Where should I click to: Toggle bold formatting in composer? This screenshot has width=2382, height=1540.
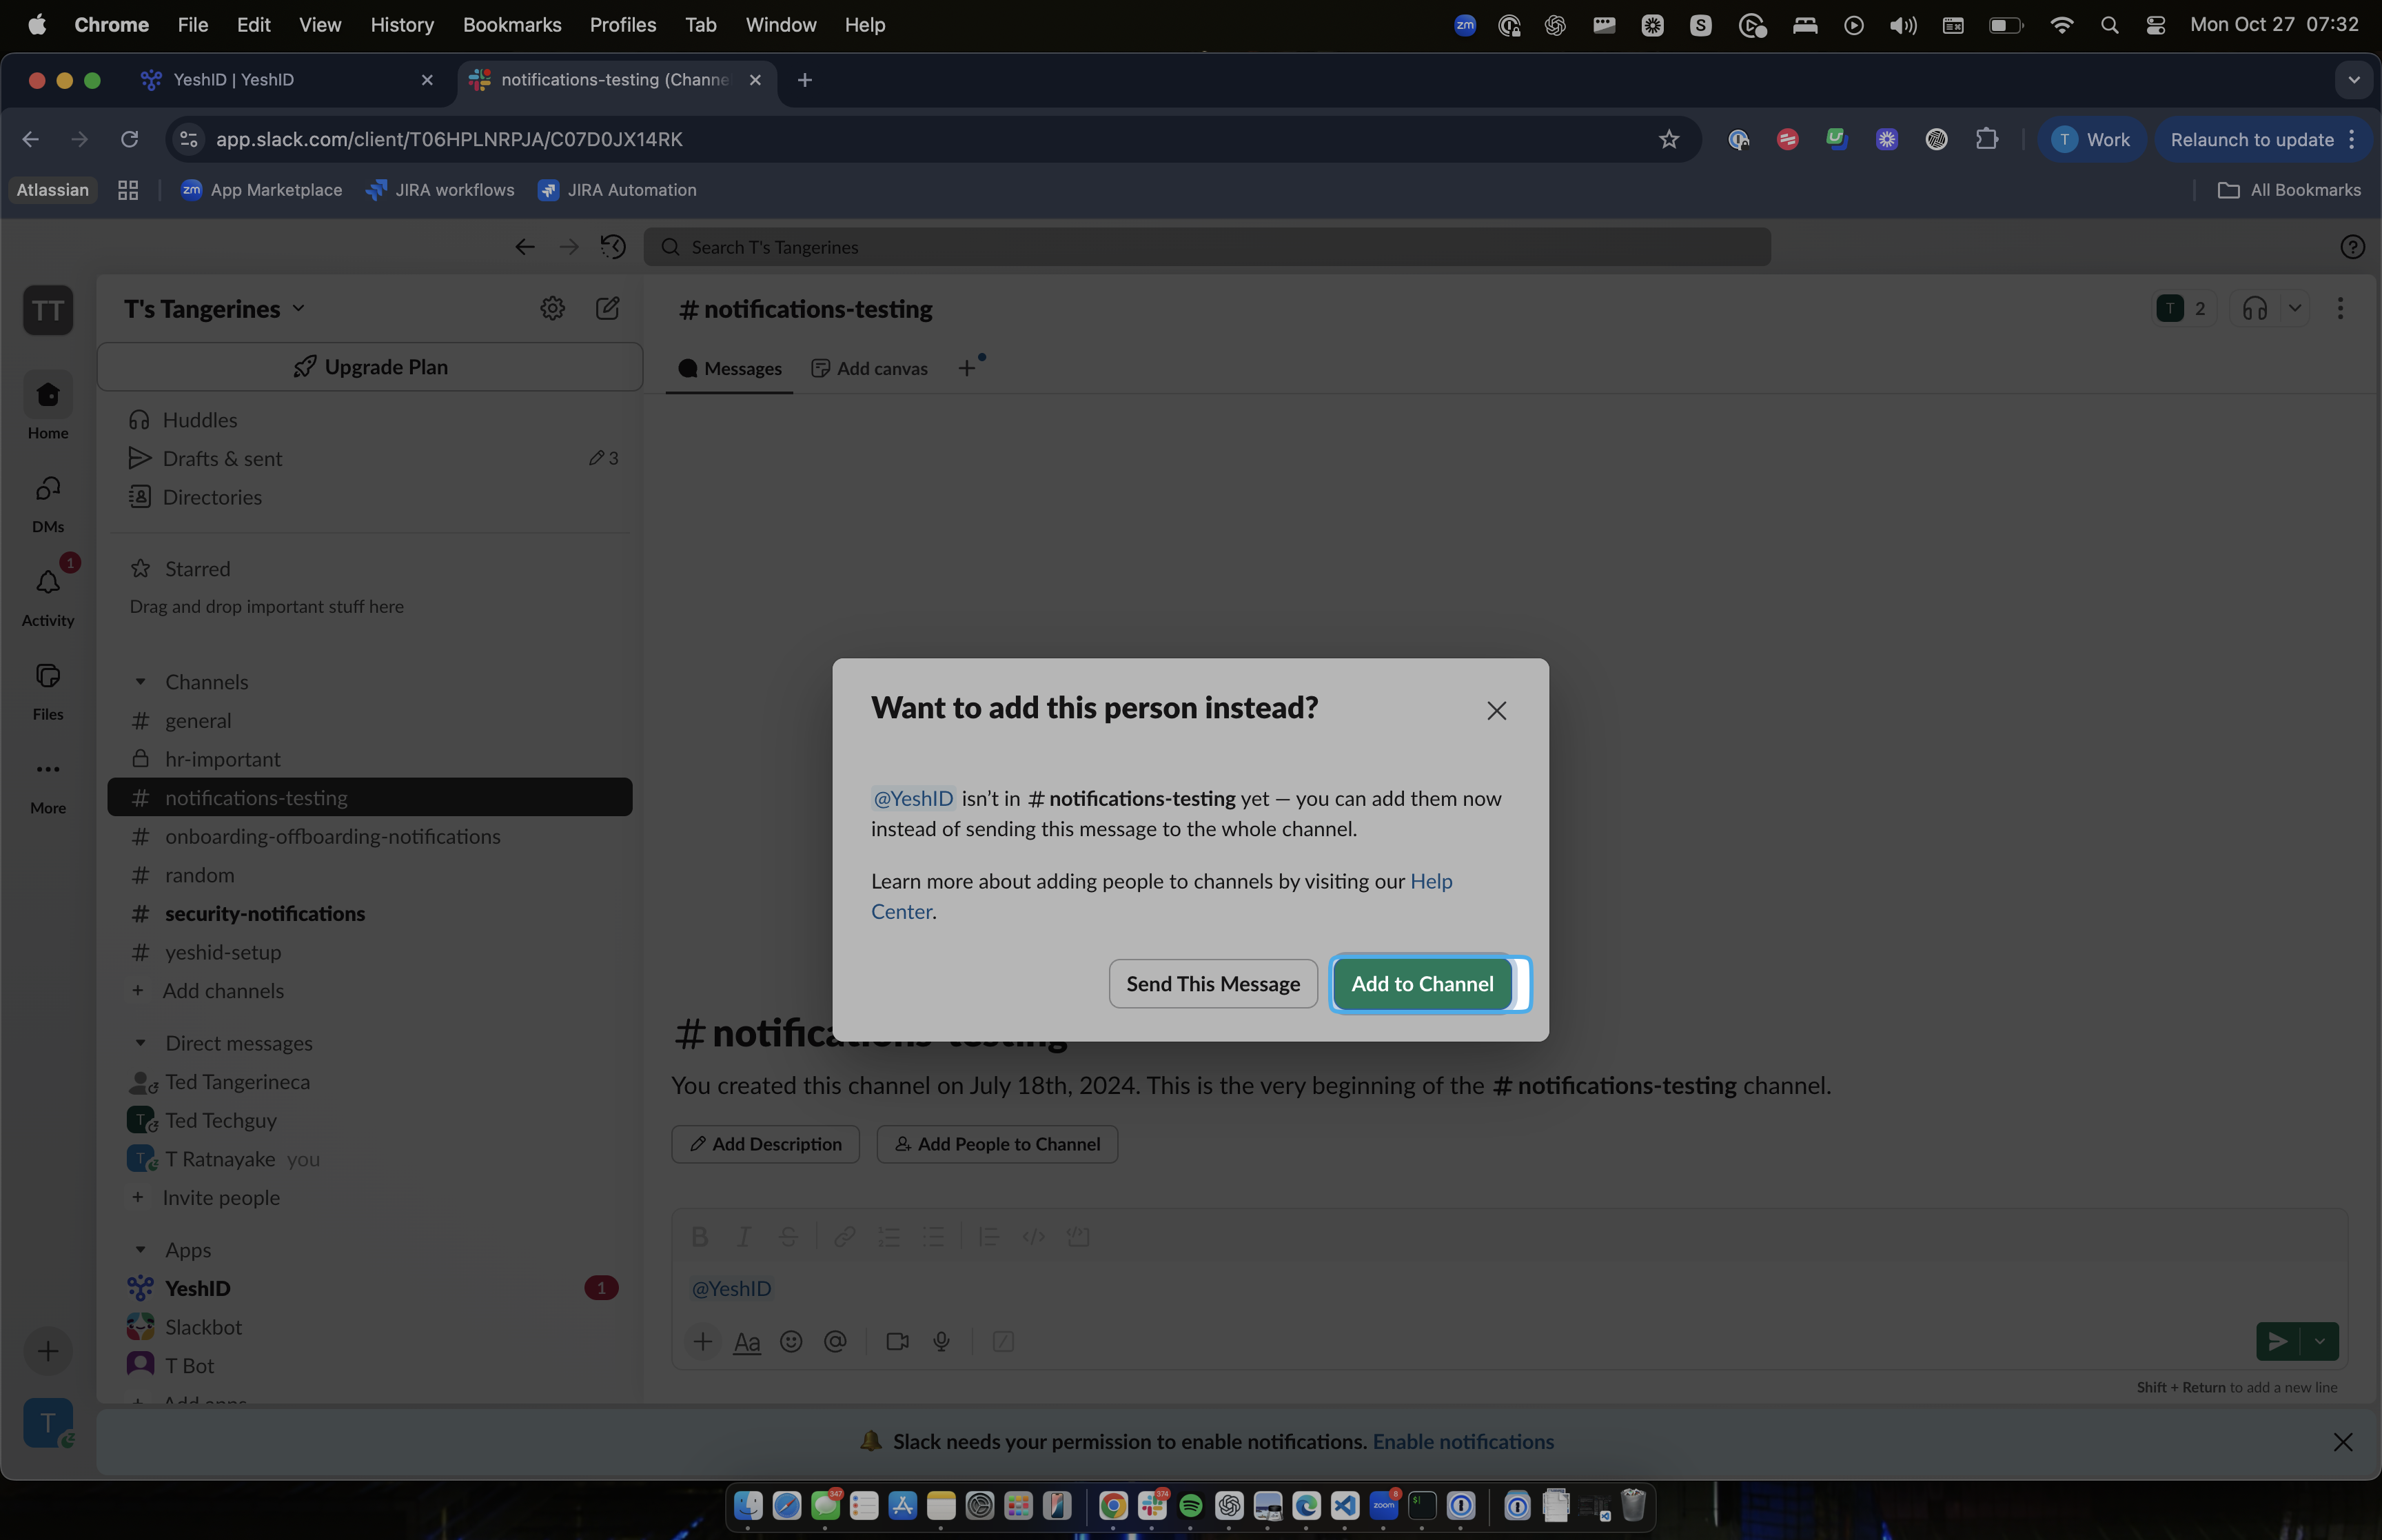[x=700, y=1237]
